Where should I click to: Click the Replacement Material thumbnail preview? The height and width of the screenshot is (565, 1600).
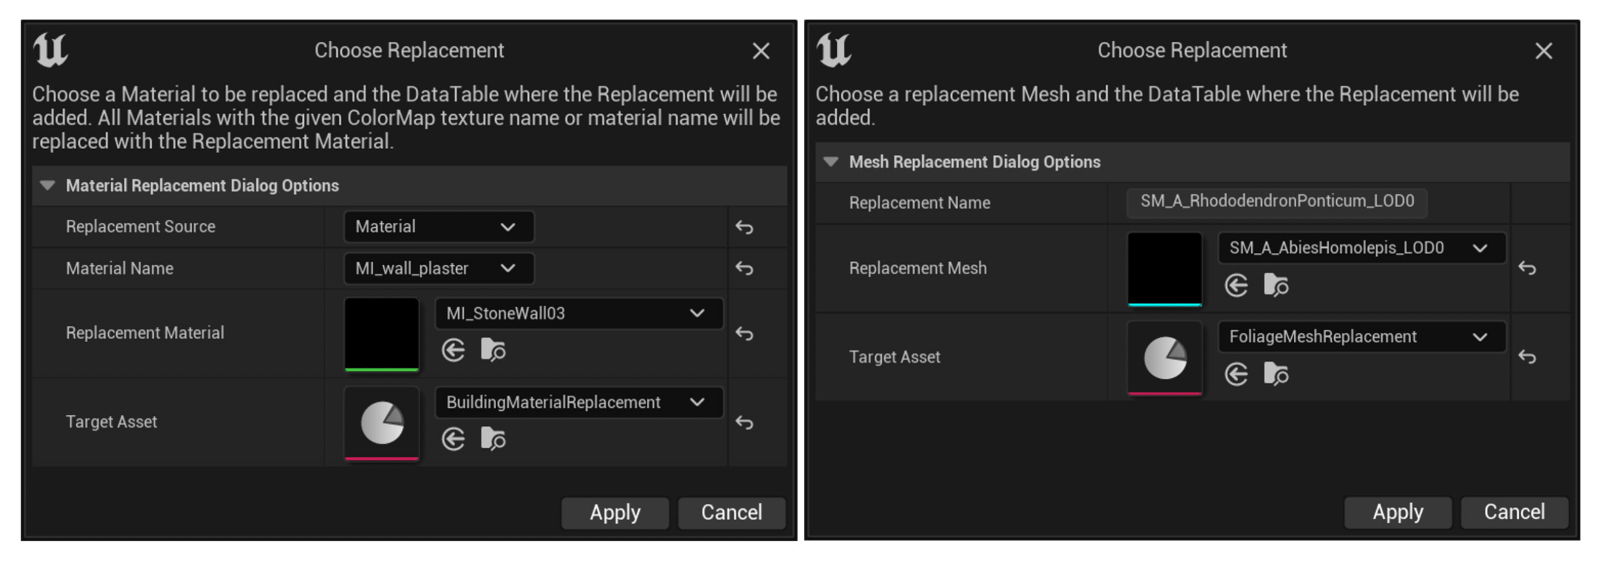pos(381,333)
